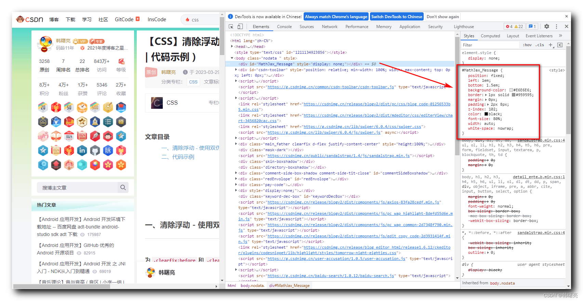
Task: Toggle the device toolbar icon
Action: pos(240,26)
